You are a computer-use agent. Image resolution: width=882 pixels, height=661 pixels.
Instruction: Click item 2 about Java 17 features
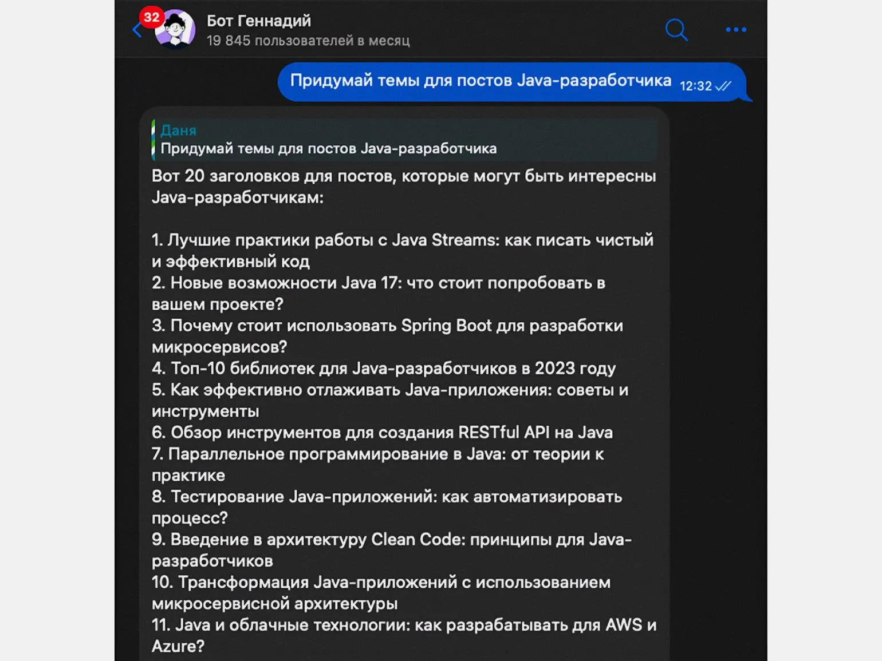pyautogui.click(x=378, y=293)
